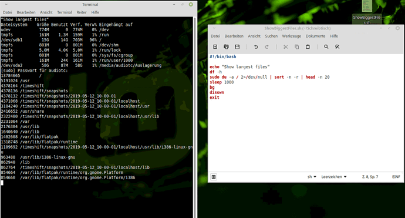Undo the last edit
405x218 pixels.
256,47
